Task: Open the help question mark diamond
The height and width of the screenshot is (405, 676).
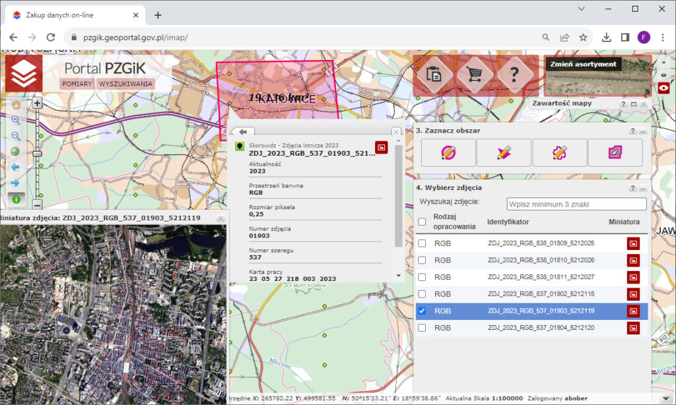Action: point(515,74)
